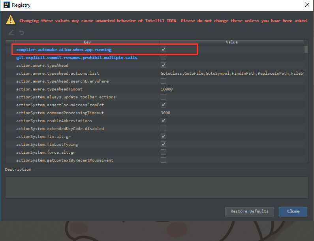Click the IntelliJ logo in title bar

6,5
